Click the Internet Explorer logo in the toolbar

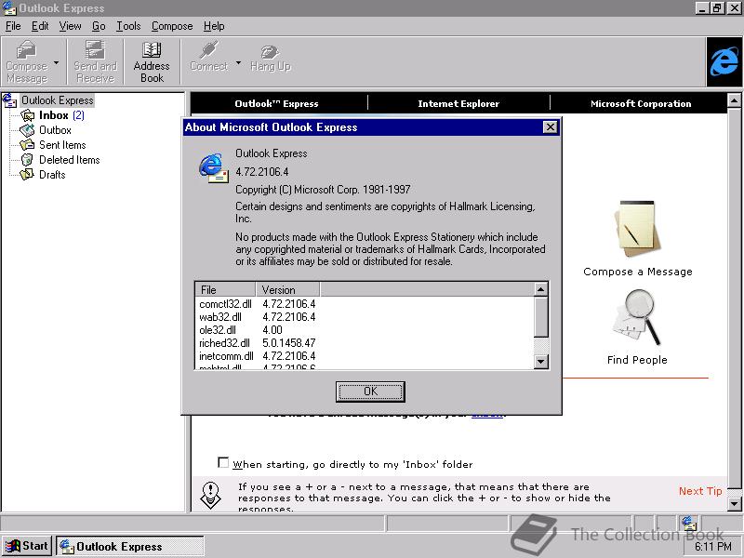[724, 62]
